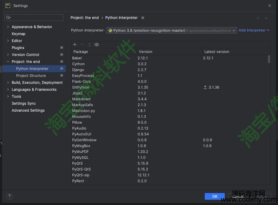Click the package list vertical scrollbar
Screen dimensions: 278x205
269,59
